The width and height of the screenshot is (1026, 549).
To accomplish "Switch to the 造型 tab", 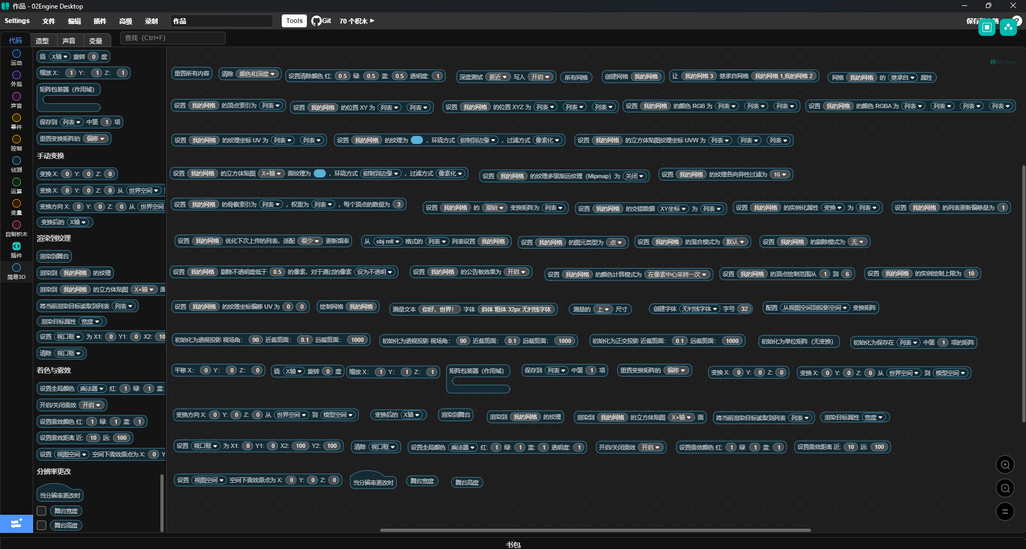I will [42, 41].
